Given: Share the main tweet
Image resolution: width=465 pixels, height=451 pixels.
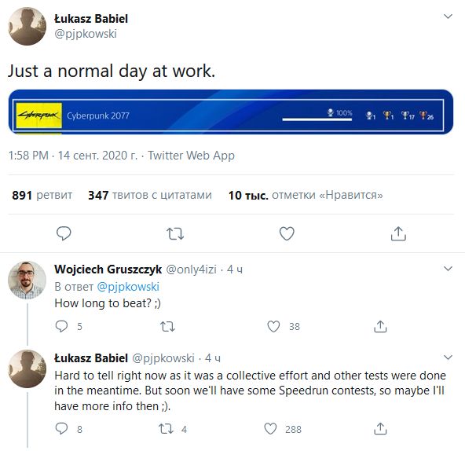Looking at the screenshot, I should (398, 233).
